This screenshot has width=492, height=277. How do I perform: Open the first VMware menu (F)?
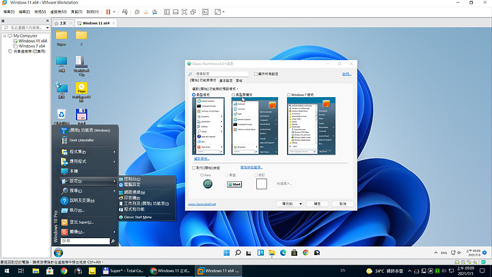click(9, 12)
